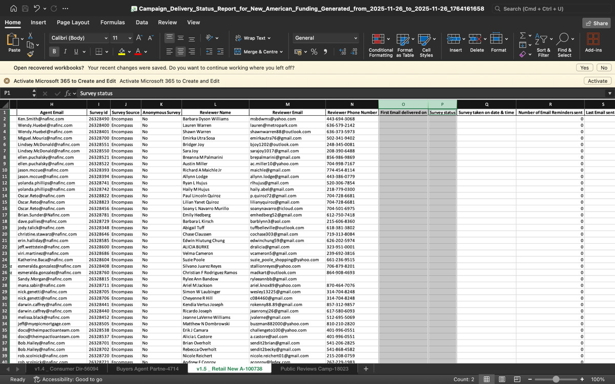615x384 pixels.
Task: Click the Name Box showing P1
Action: coord(15,93)
